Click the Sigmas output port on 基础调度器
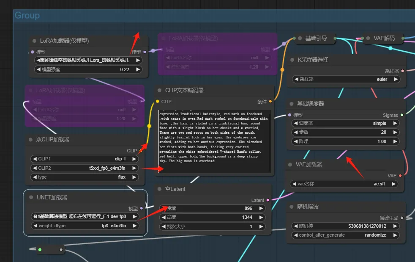Image resolution: width=415 pixels, height=262 pixels. tap(401, 115)
